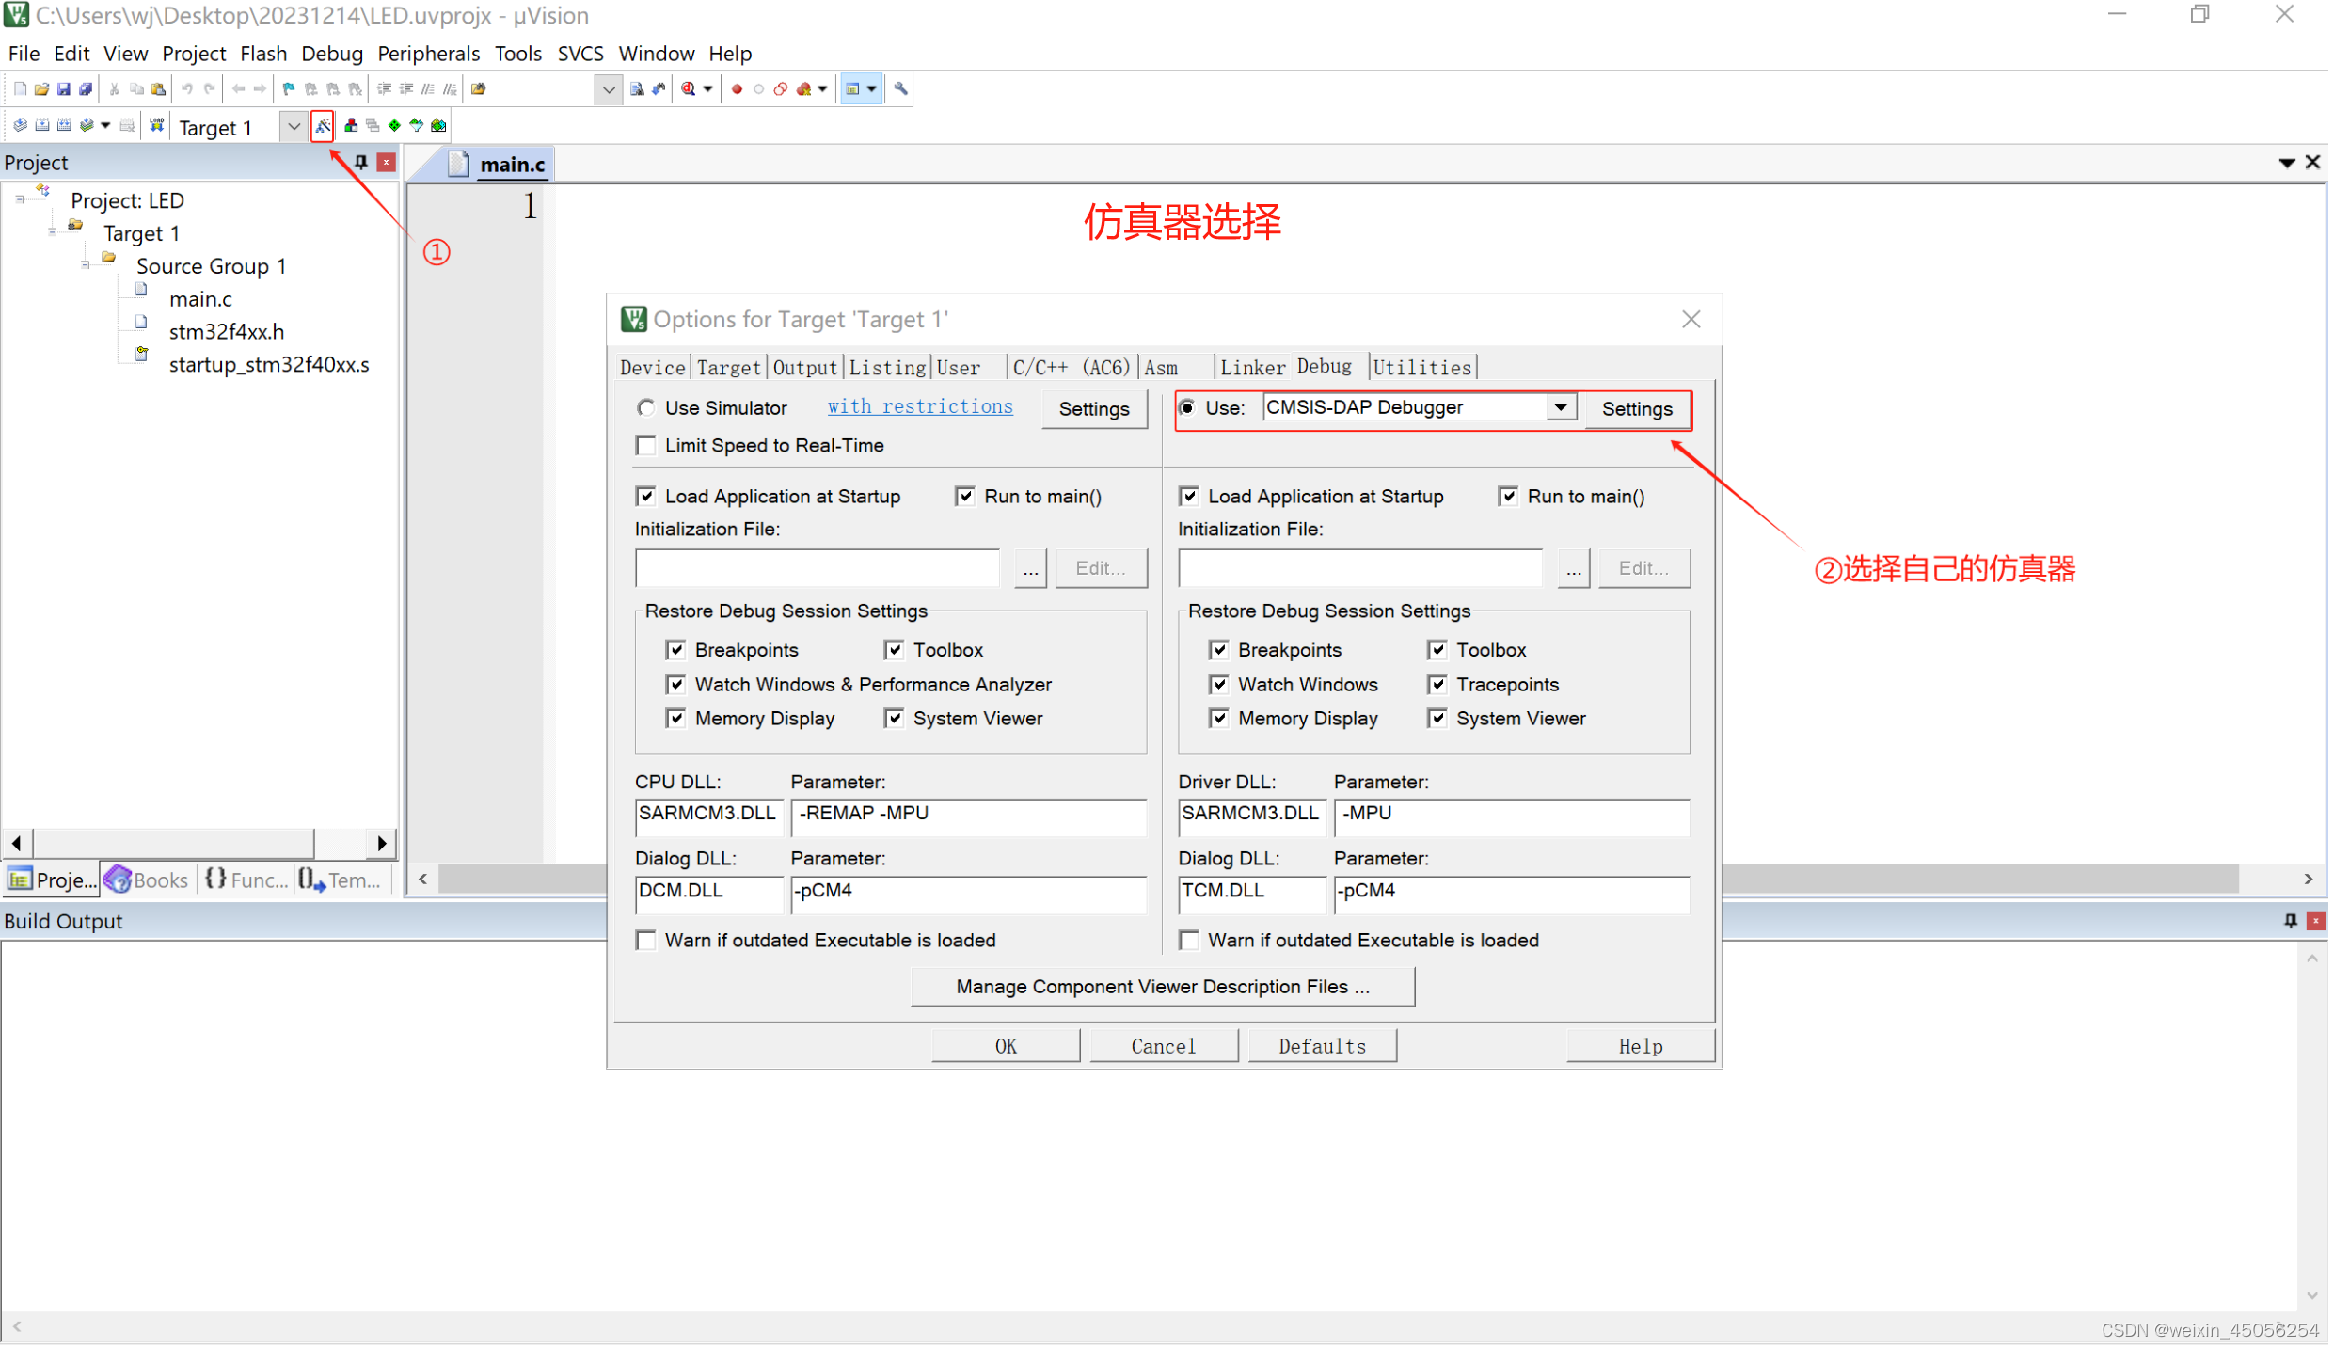Image resolution: width=2334 pixels, height=1348 pixels.
Task: Open the Target 1 selection dropdown arrow
Action: (294, 127)
